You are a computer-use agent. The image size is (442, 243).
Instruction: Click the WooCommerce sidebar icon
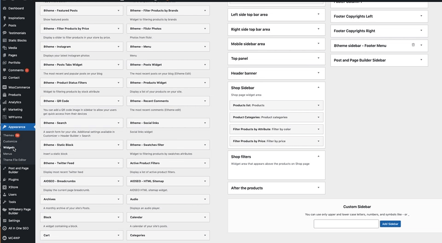tap(5, 87)
